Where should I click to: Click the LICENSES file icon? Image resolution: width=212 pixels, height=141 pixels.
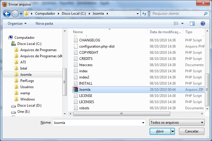click(76, 102)
